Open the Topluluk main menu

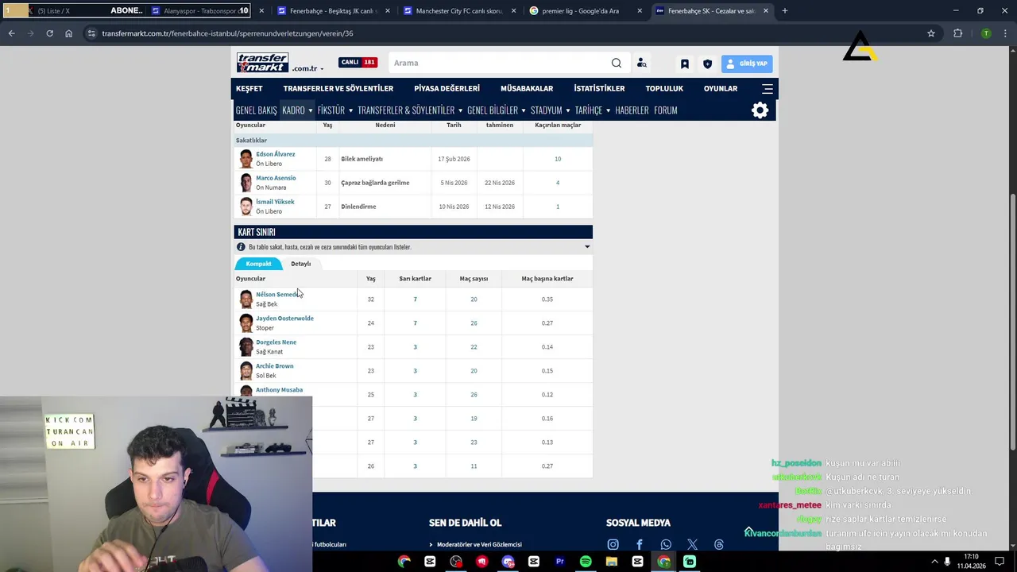click(664, 88)
